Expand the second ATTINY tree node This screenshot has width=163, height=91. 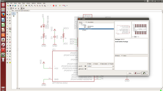point(82,30)
